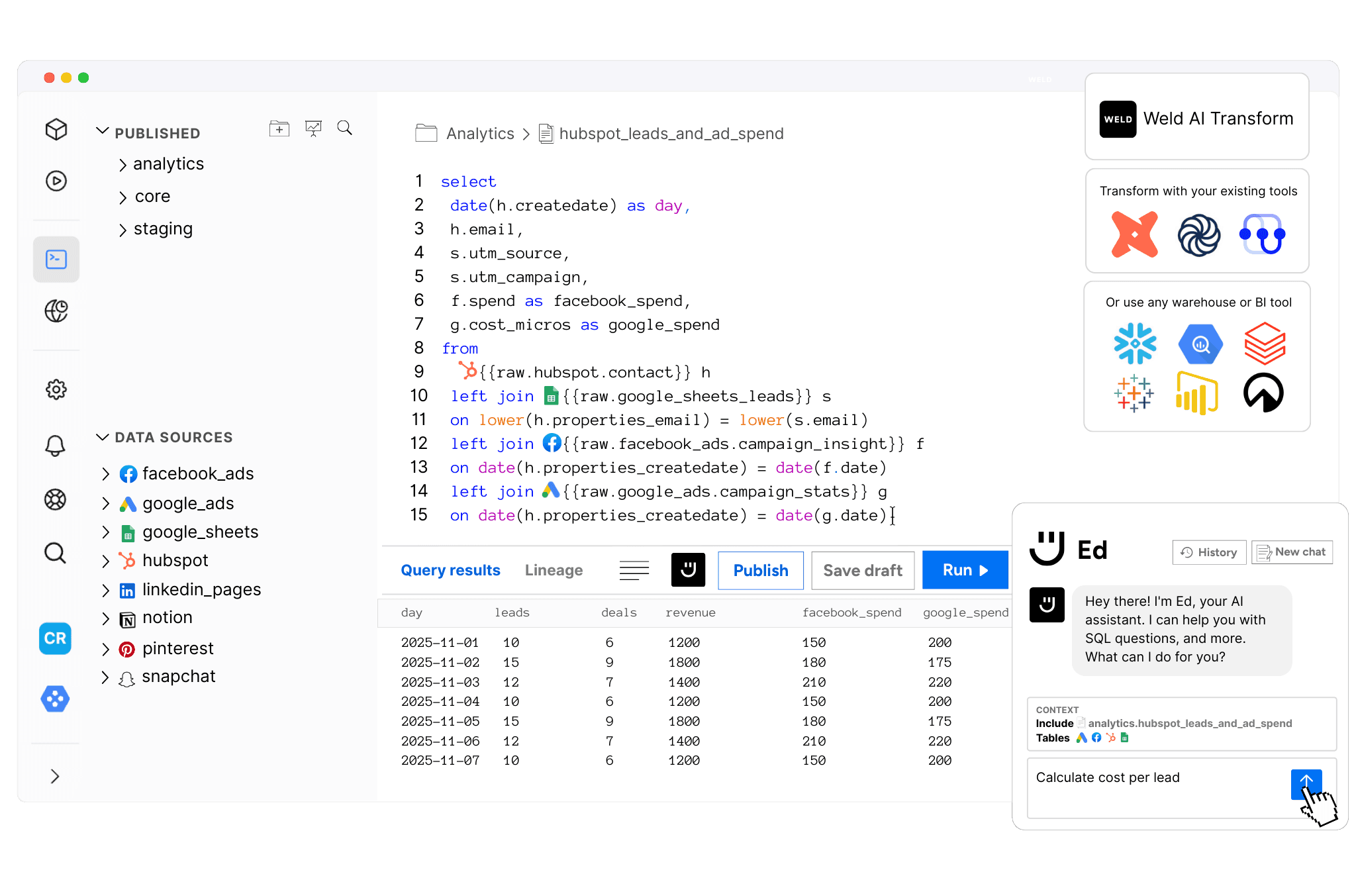1356x876 pixels.
Task: Click the Publish button
Action: 760,570
